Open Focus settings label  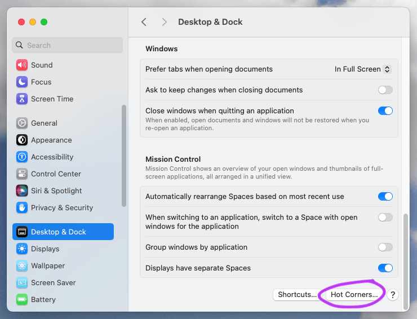pyautogui.click(x=41, y=82)
